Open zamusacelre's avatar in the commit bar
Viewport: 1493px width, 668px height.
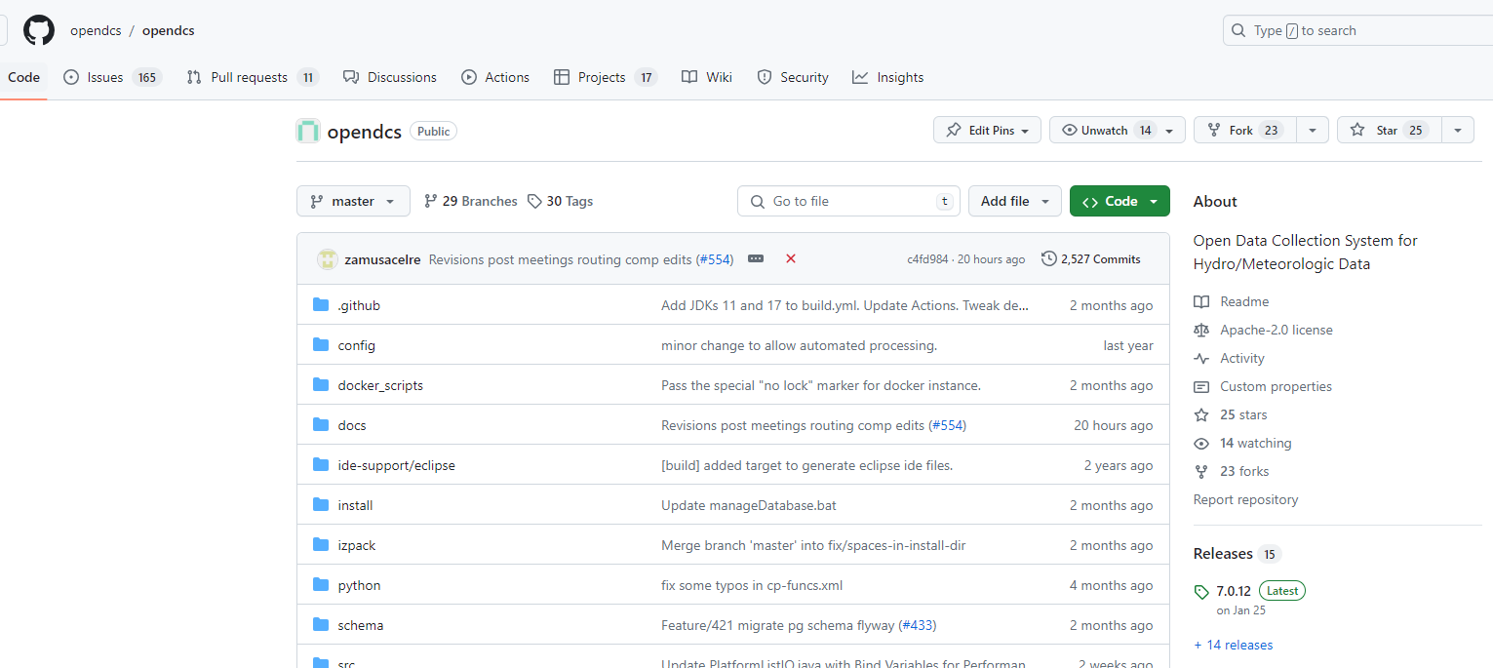(x=328, y=259)
